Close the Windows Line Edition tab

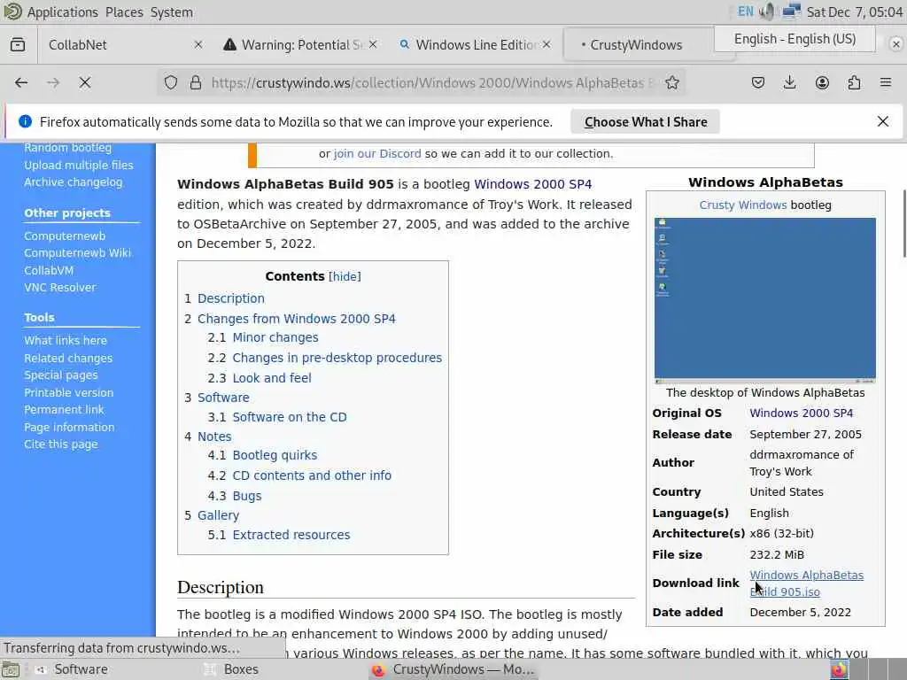pos(547,44)
